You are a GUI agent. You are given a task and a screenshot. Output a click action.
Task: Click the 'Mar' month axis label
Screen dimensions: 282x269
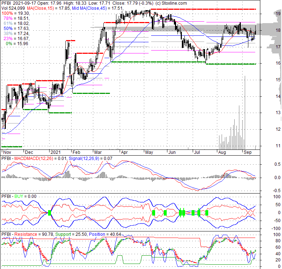(x=98, y=152)
